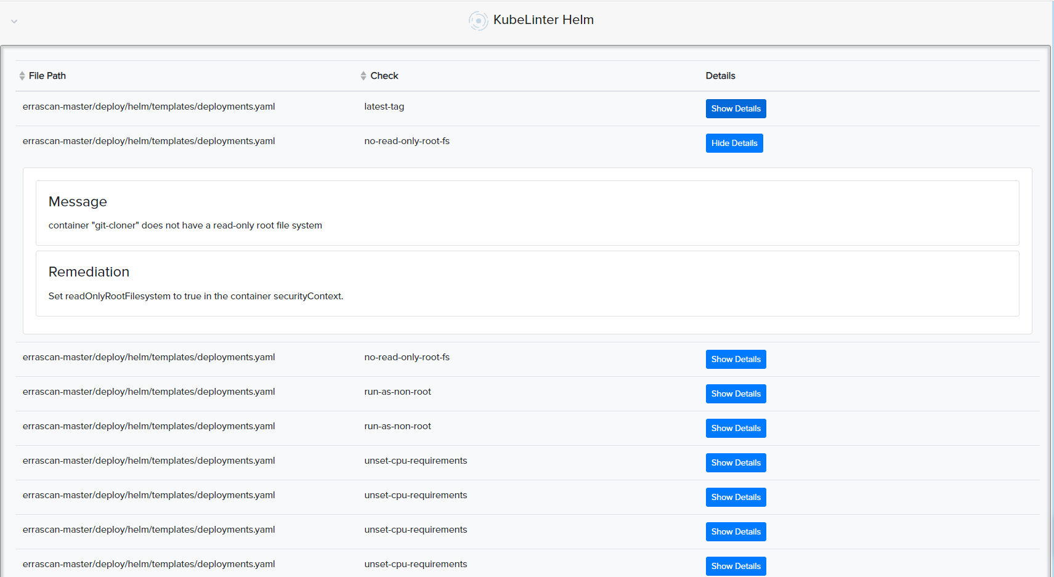Show details for the first unset-cpu-requirements row
The height and width of the screenshot is (577, 1054).
[736, 462]
